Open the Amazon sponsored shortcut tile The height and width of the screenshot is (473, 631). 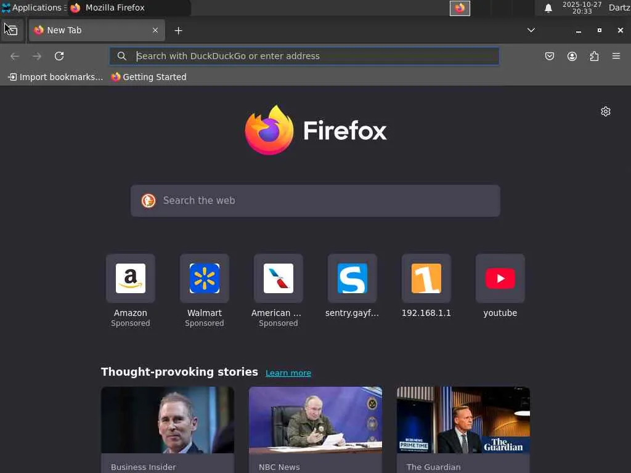[x=131, y=278]
